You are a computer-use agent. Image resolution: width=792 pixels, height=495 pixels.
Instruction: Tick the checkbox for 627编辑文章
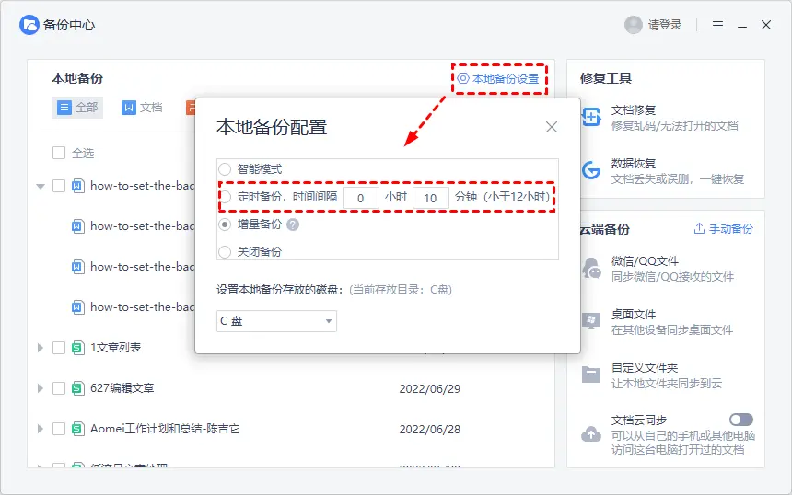[x=59, y=388]
